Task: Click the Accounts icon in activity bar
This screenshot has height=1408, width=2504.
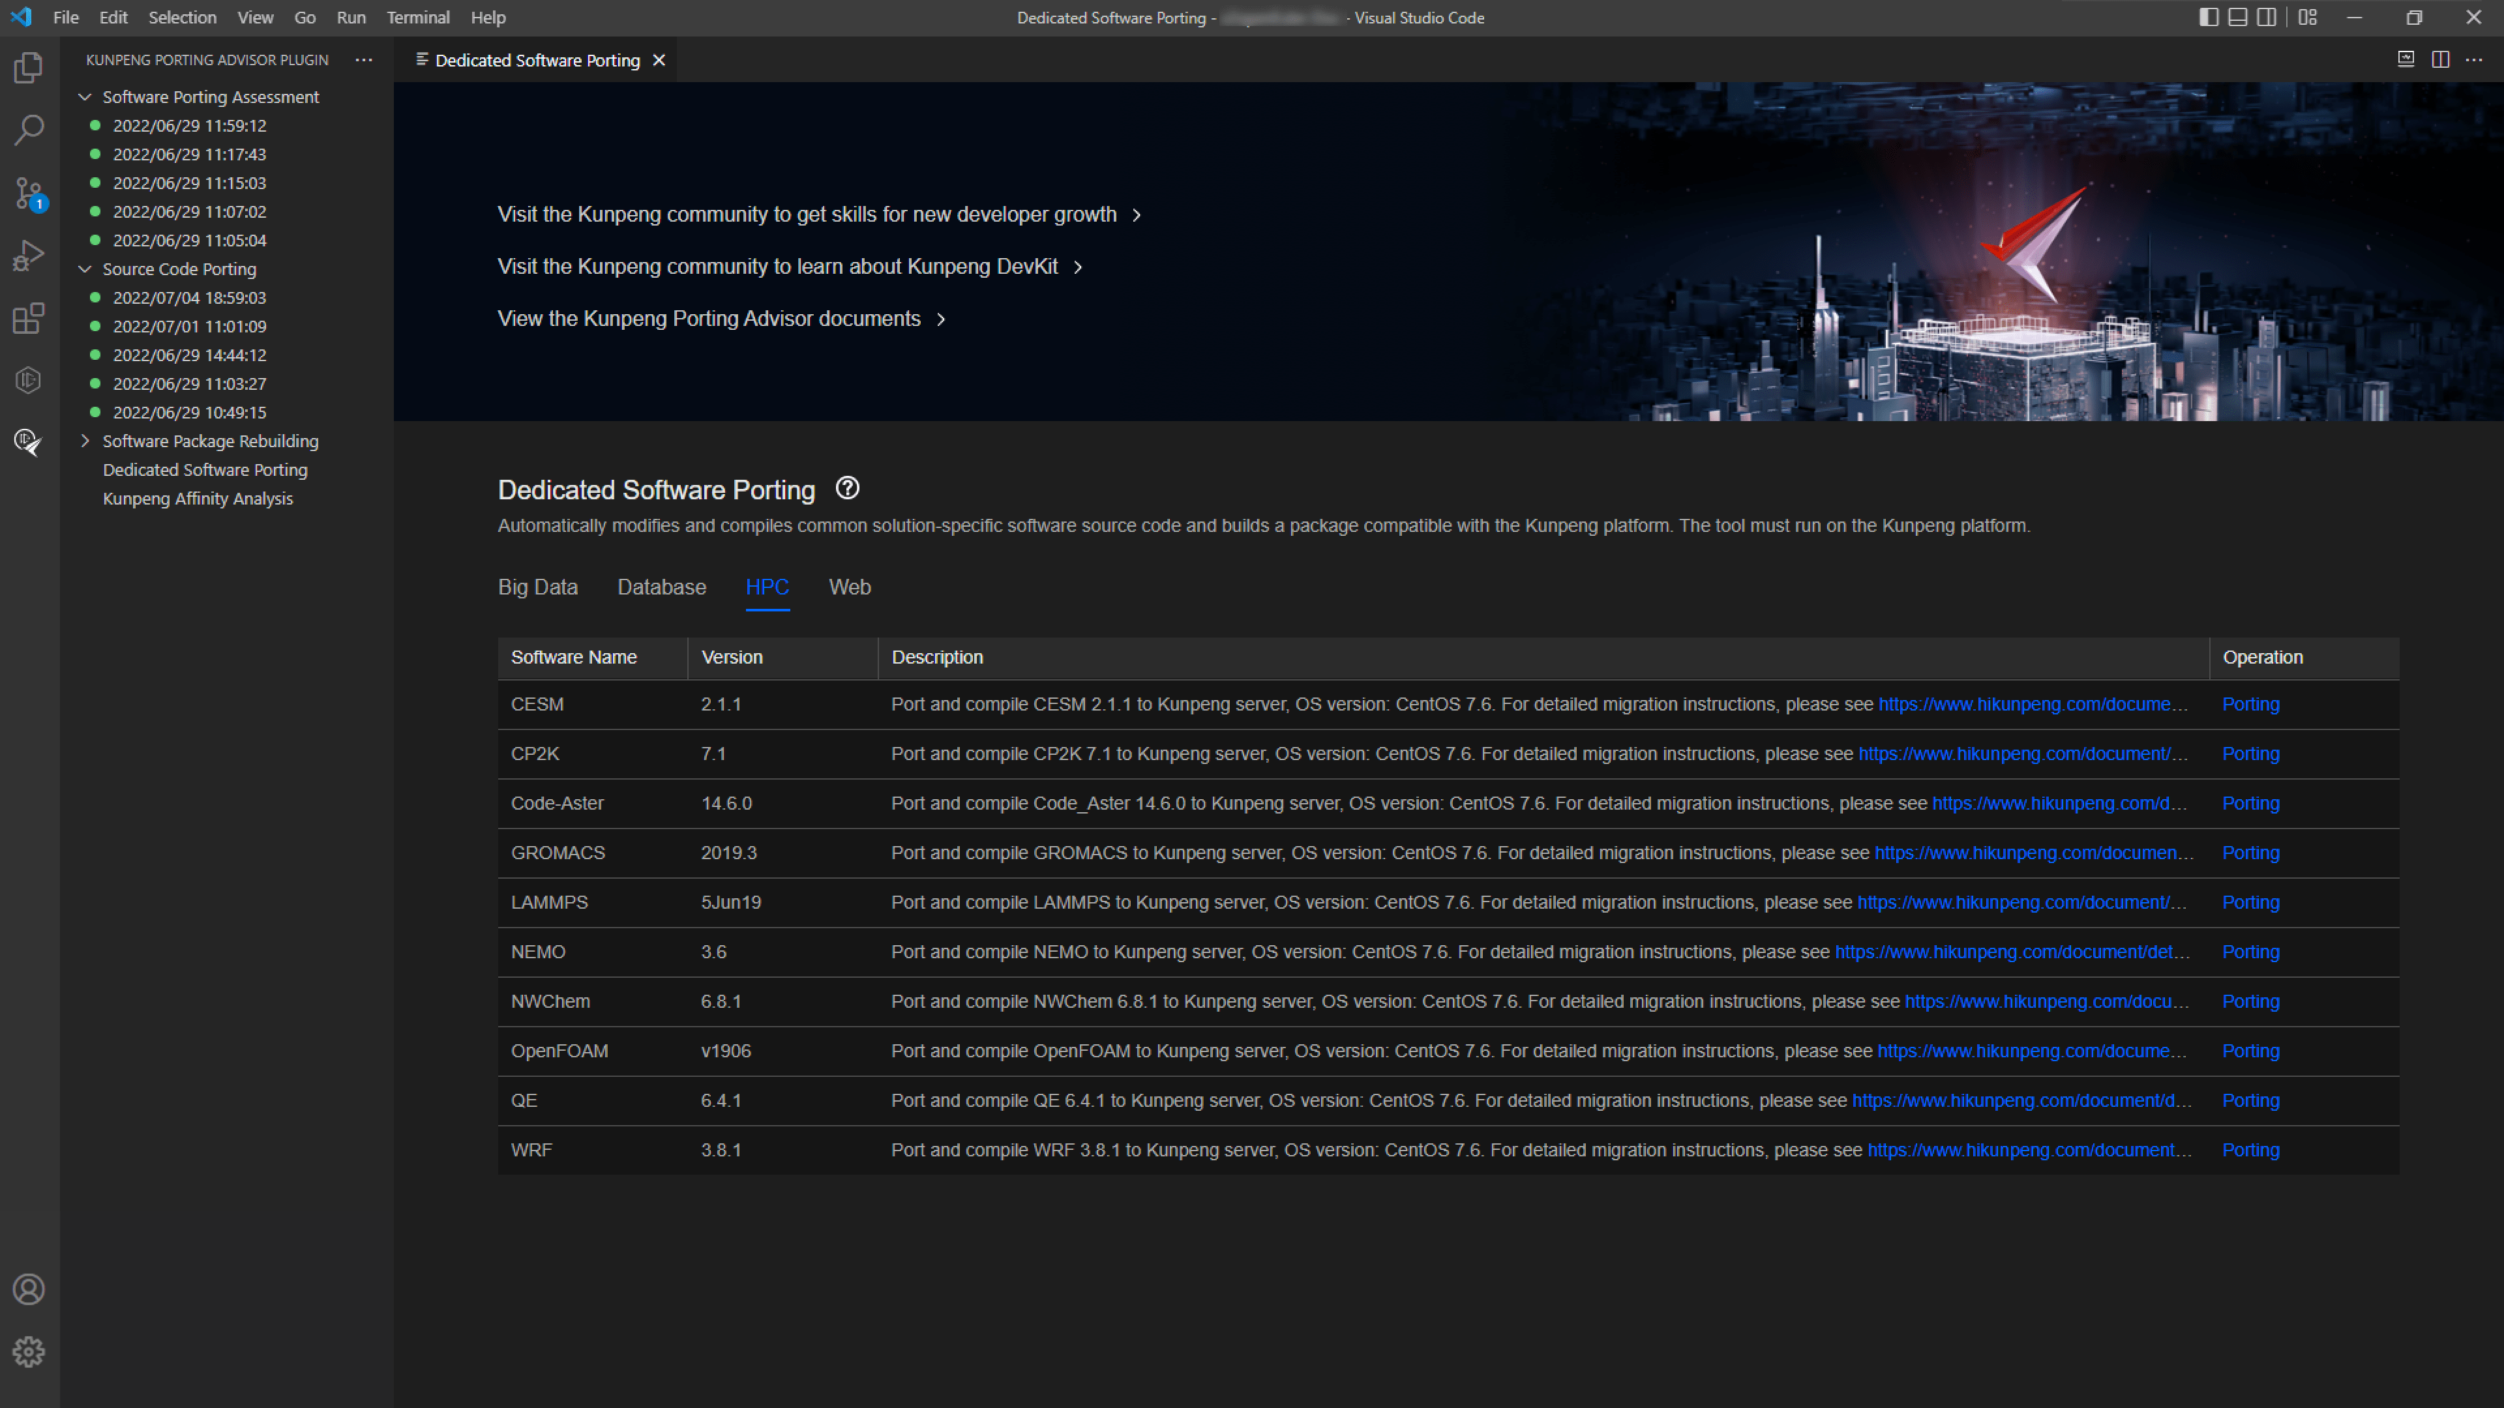Action: [28, 1289]
